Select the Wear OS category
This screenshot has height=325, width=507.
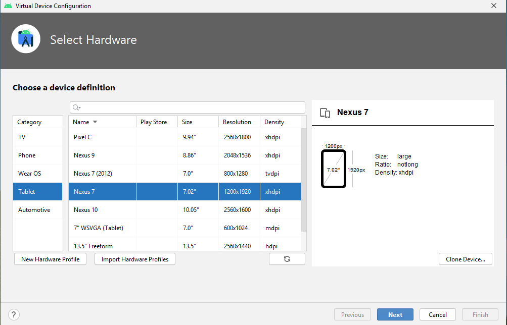coord(37,173)
